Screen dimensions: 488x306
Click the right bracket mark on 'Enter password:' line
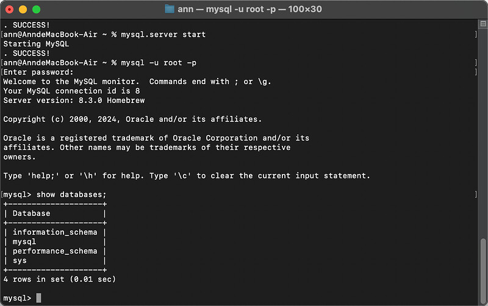(476, 72)
